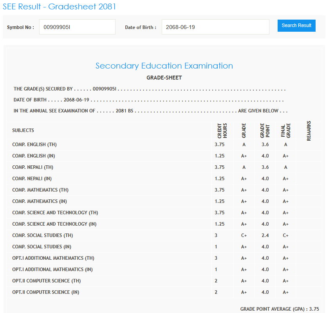Select the CREDIT HOURS column header

[222, 130]
